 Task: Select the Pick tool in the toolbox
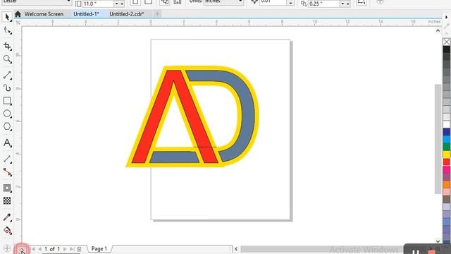tap(7, 17)
